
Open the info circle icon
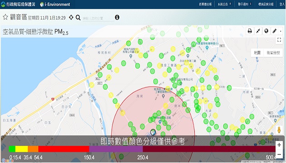tap(117, 17)
